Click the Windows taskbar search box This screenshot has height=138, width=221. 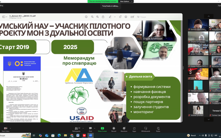(x=15, y=136)
